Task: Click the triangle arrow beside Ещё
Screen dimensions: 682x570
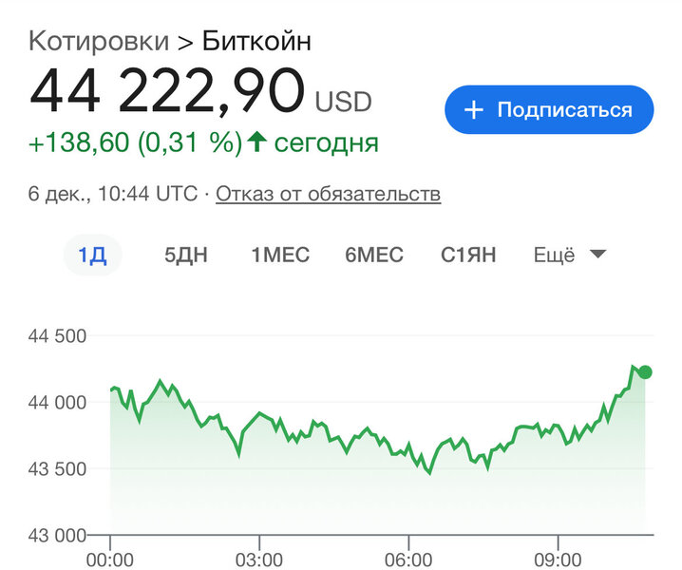Action: coord(597,254)
